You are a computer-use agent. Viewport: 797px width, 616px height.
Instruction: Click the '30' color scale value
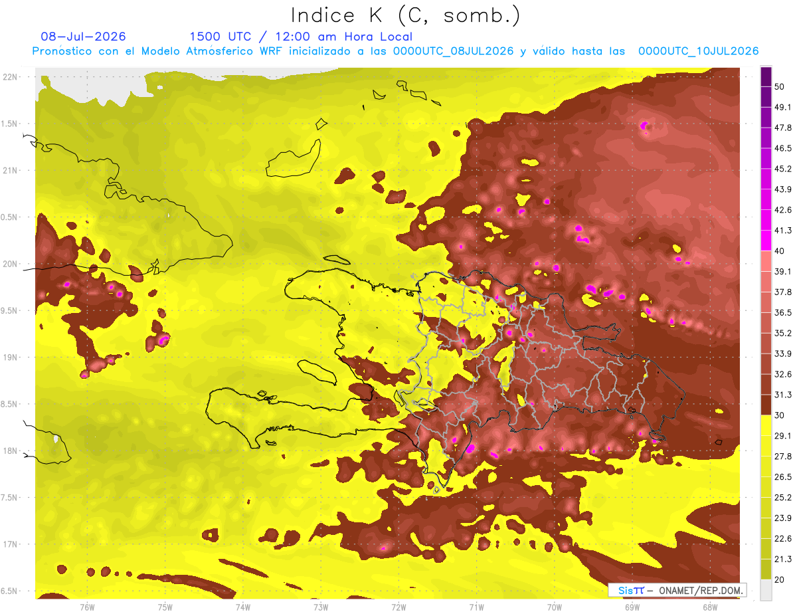pyautogui.click(x=780, y=415)
